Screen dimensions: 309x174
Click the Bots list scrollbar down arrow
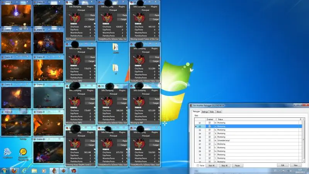click(304, 161)
